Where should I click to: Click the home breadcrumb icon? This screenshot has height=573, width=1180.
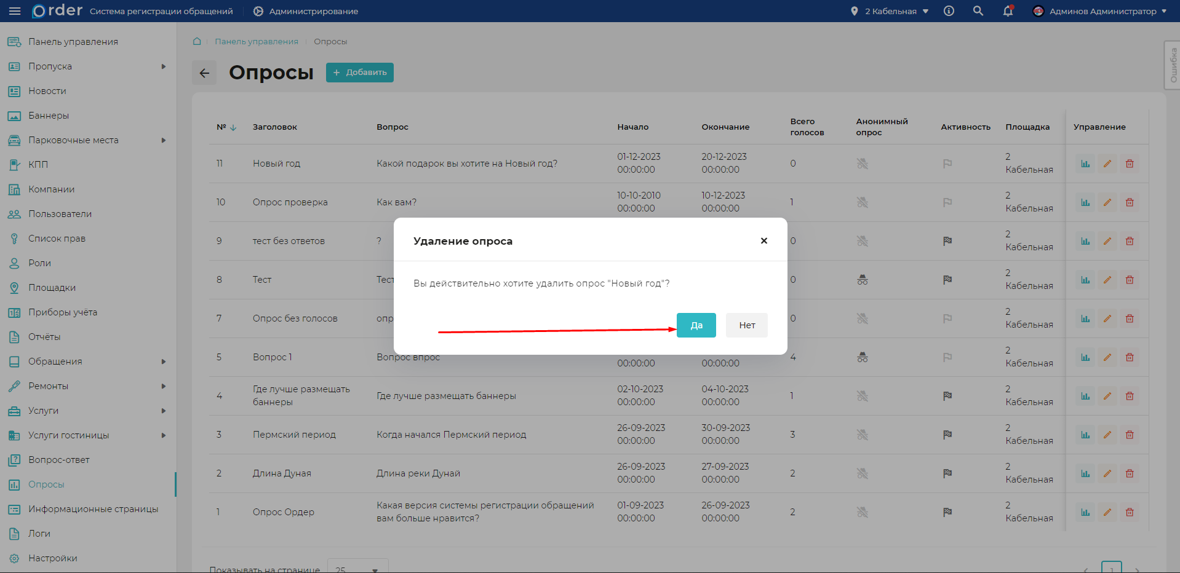[197, 41]
